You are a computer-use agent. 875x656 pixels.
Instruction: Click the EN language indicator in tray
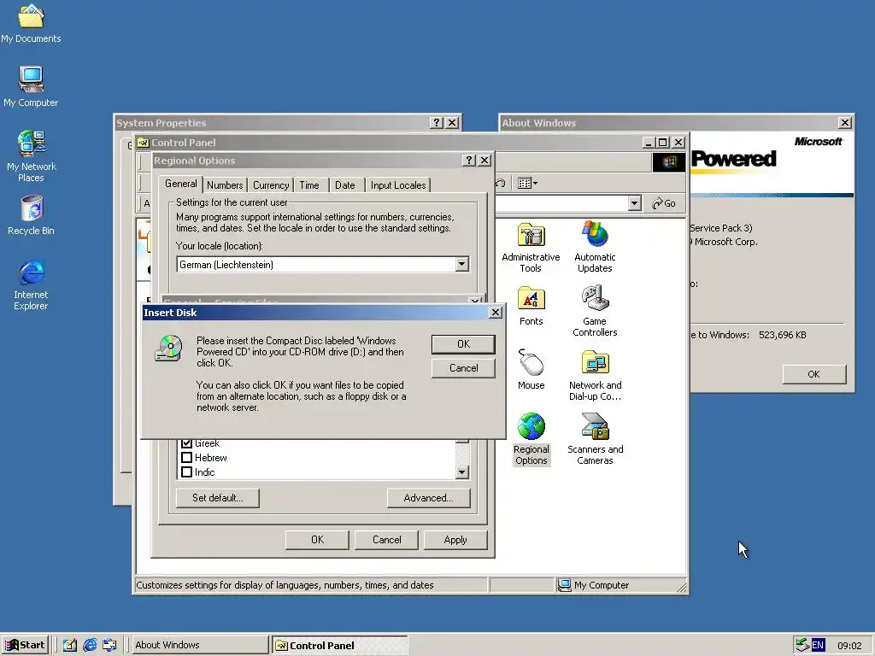coord(818,646)
